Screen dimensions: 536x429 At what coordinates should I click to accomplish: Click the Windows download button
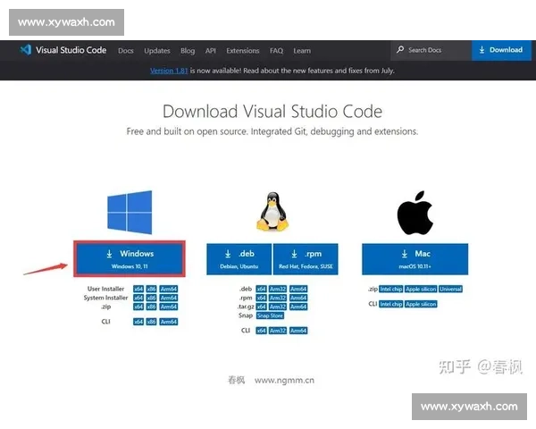(130, 258)
